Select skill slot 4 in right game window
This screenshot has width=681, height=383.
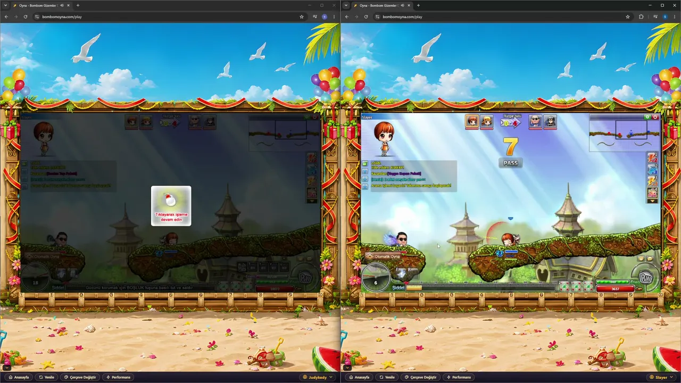click(x=652, y=193)
